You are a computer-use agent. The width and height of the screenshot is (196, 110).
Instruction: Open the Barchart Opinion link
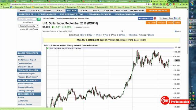pos(26,84)
